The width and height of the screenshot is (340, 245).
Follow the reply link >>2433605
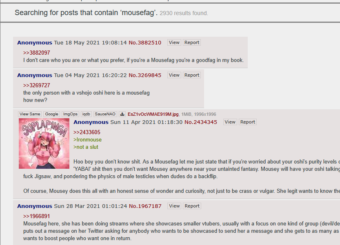(87, 132)
